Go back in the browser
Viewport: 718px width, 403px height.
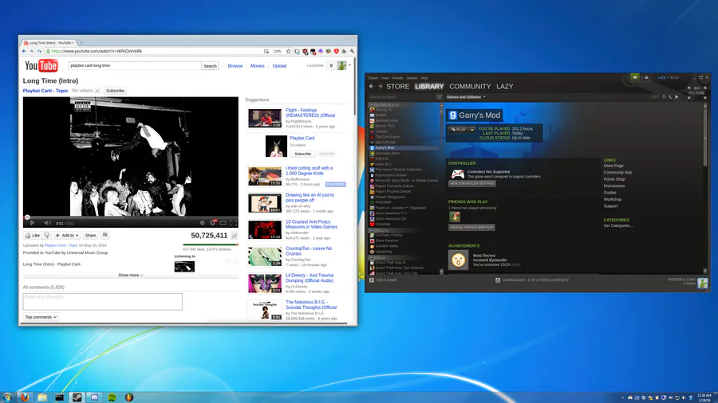point(24,51)
